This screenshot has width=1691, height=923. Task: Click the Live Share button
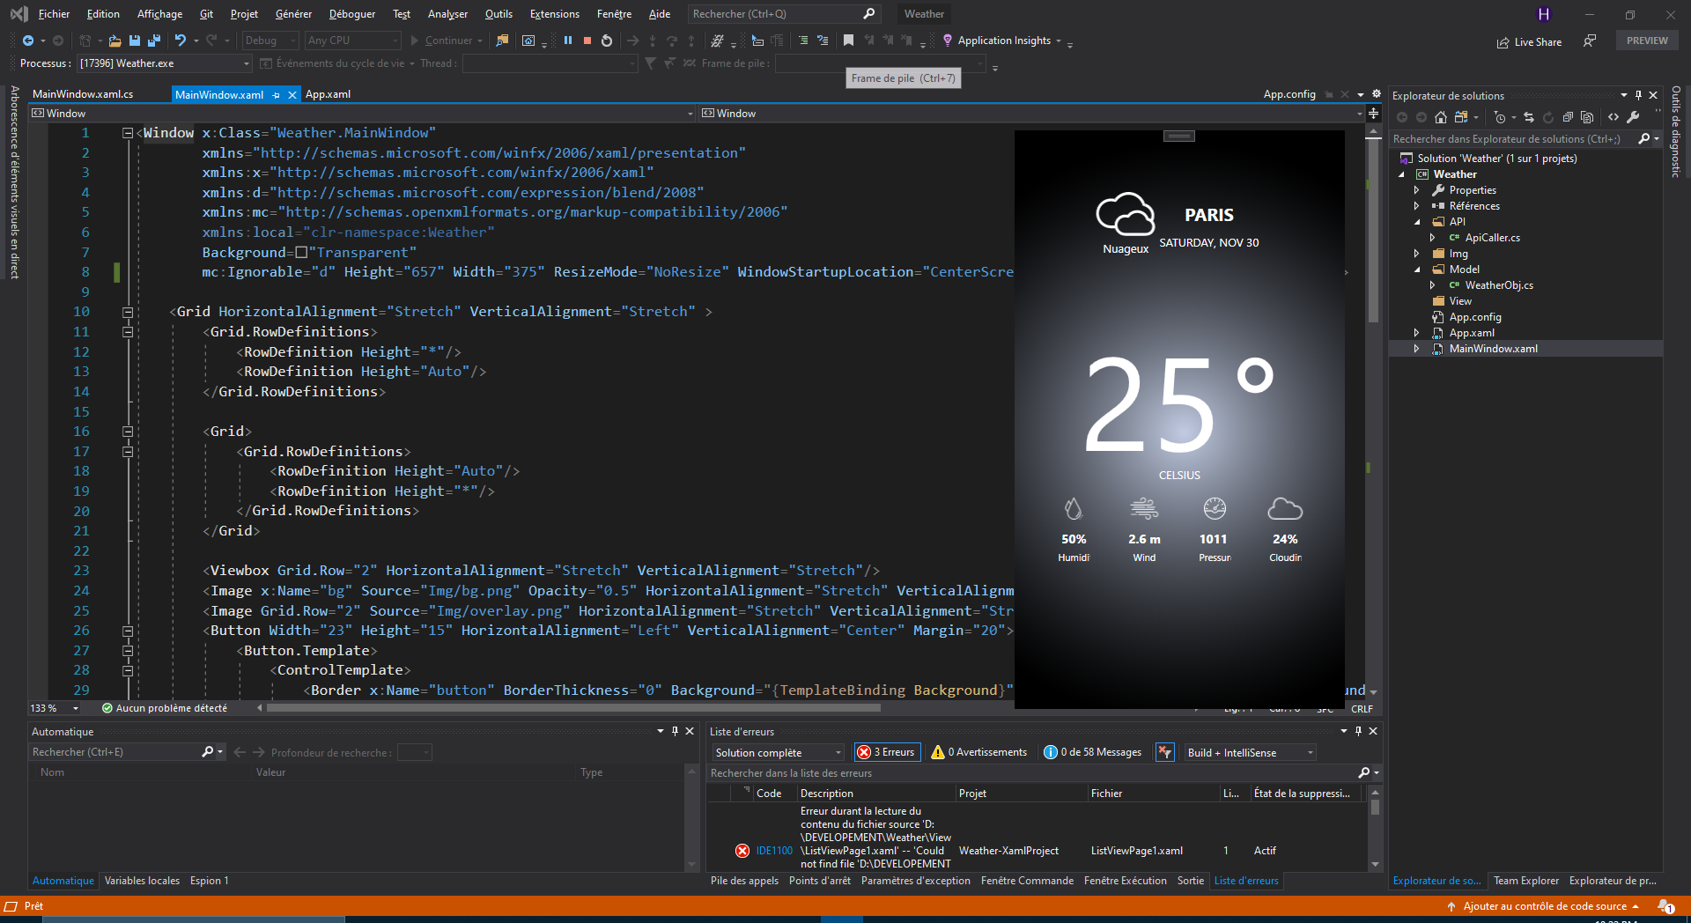click(x=1530, y=41)
